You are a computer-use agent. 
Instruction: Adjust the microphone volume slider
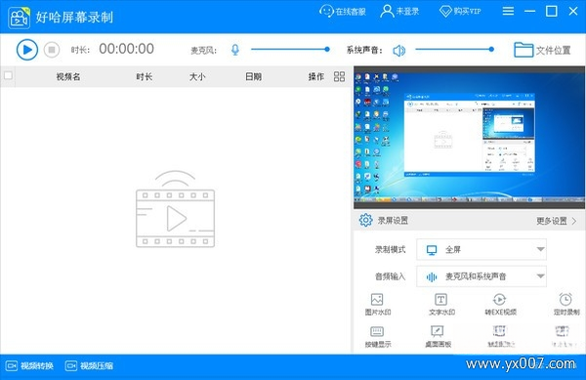click(290, 49)
